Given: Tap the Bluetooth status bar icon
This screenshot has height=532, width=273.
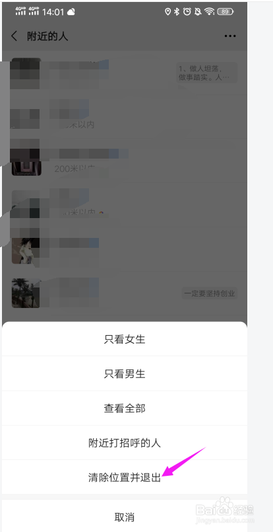Looking at the screenshot, I should tap(177, 12).
